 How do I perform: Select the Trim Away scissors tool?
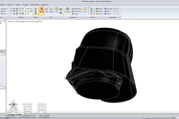click(x=28, y=9)
